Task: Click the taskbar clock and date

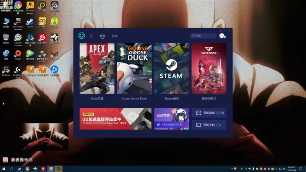Action: pos(292,169)
